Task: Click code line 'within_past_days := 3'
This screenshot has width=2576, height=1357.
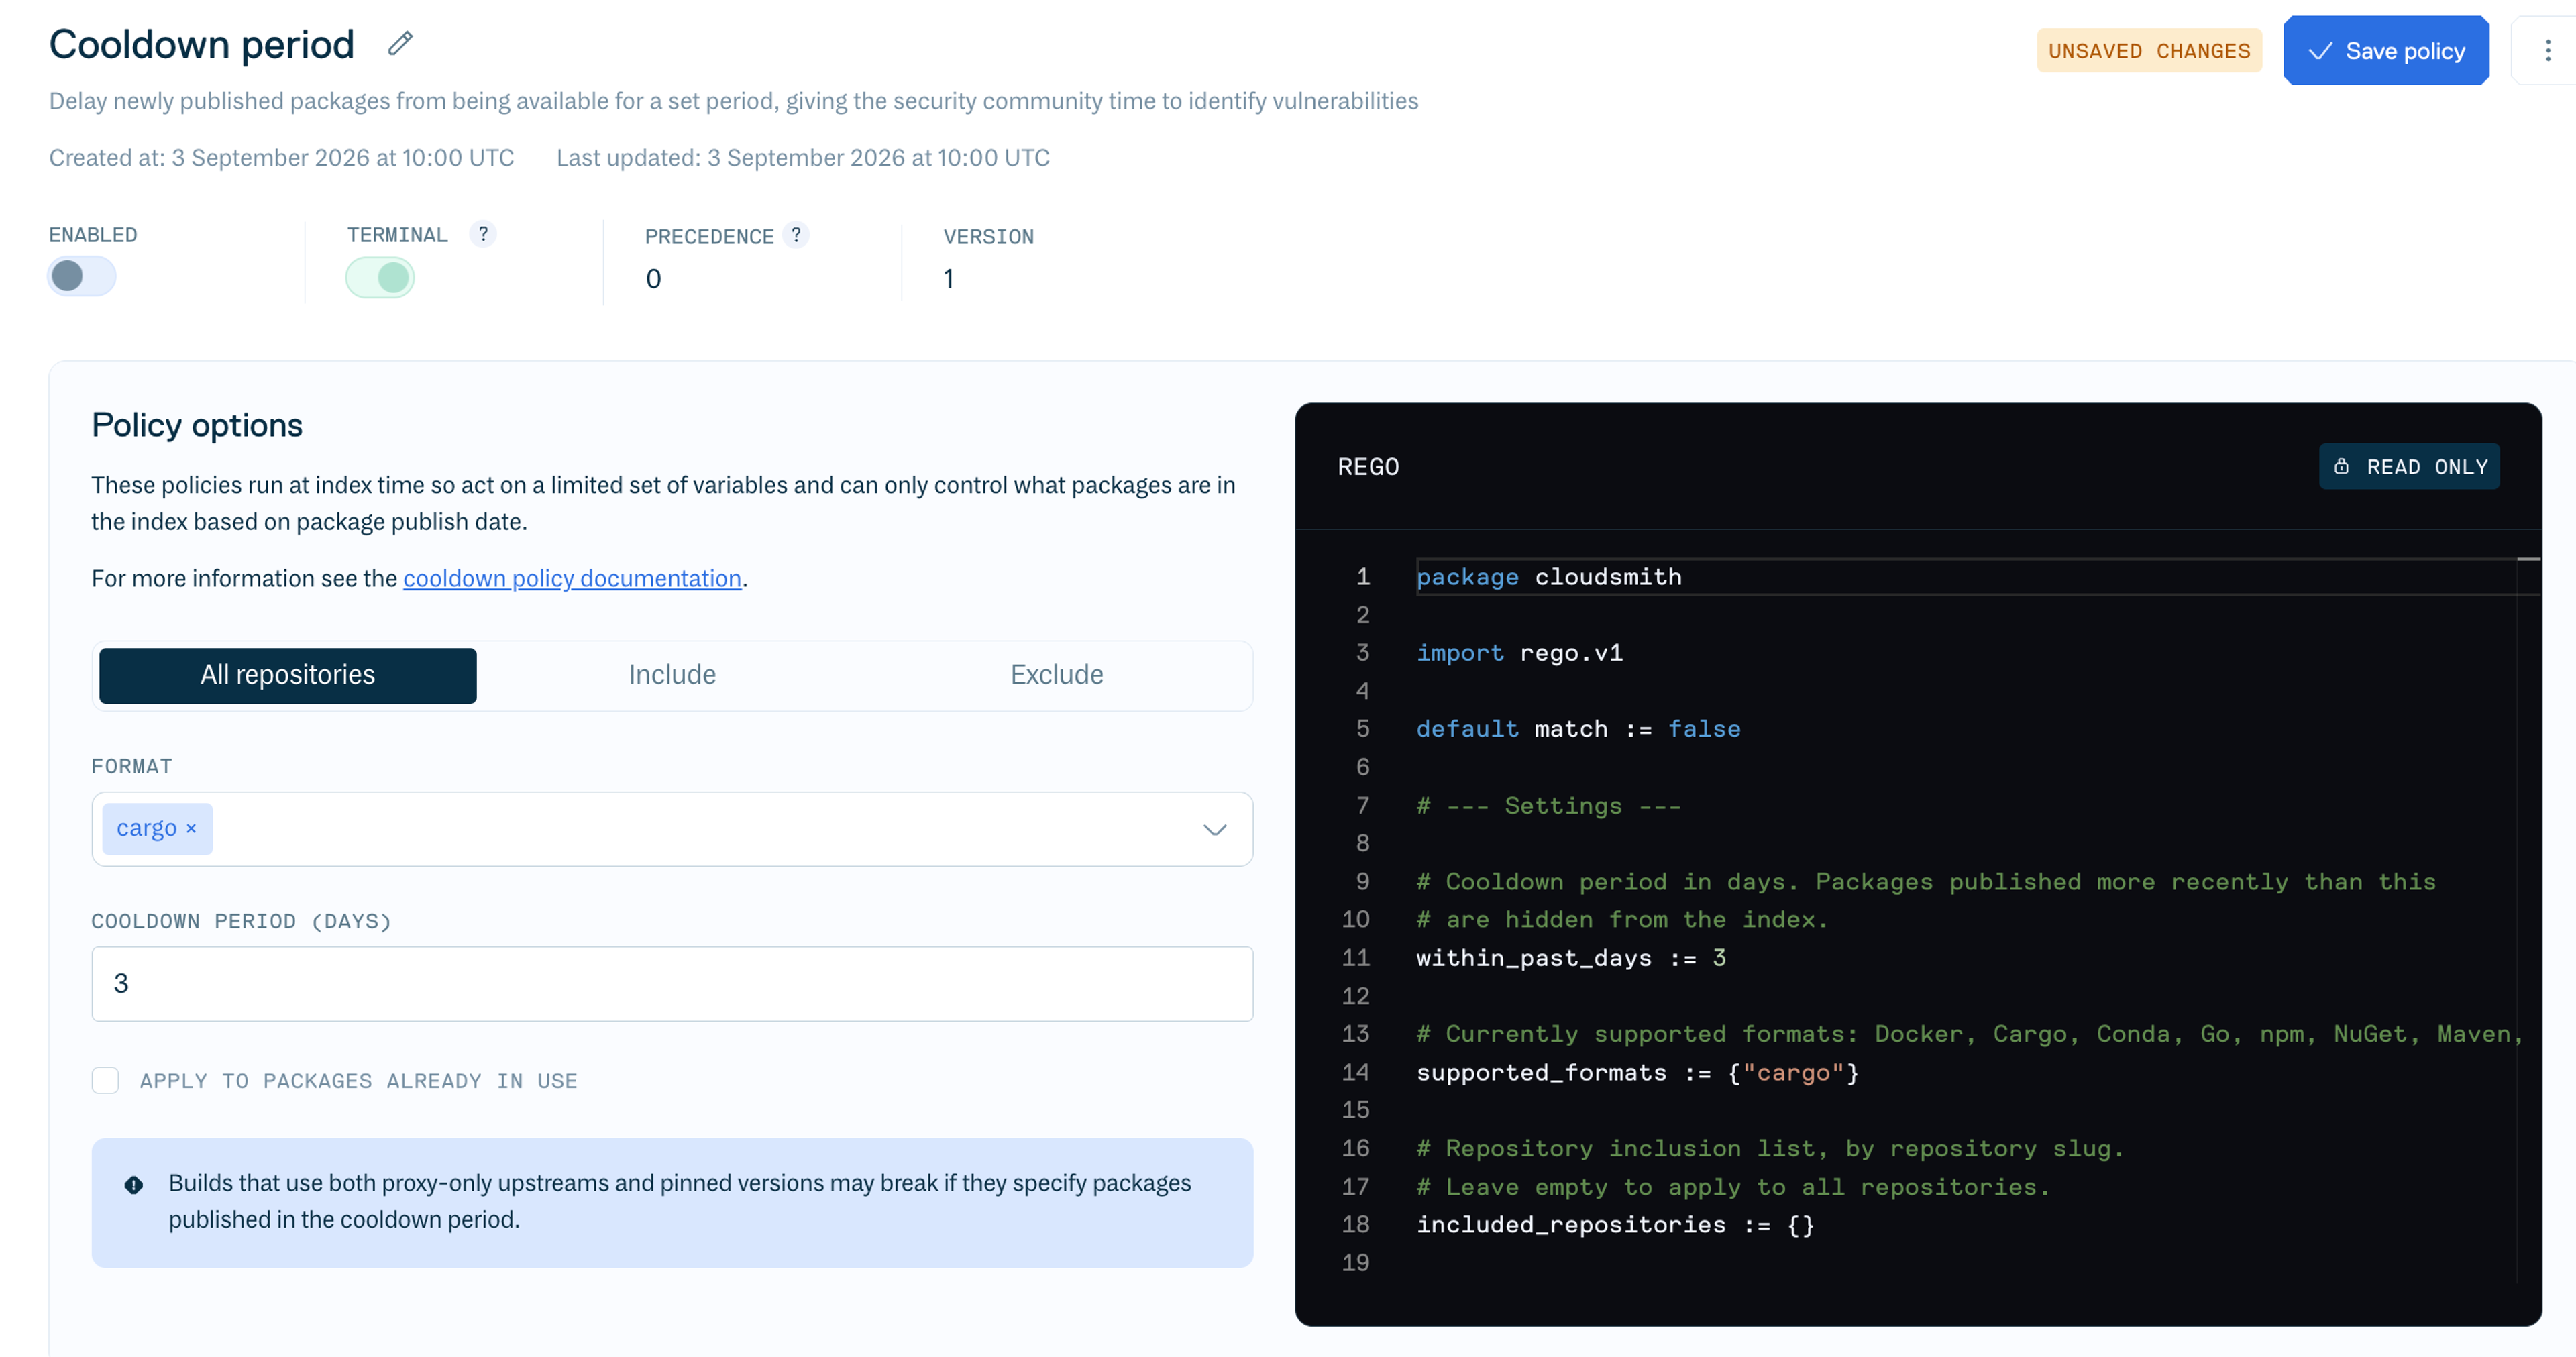Action: 1571,958
